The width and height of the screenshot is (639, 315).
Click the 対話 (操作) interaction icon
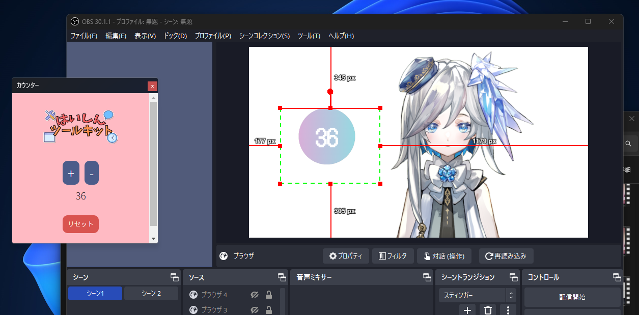444,256
